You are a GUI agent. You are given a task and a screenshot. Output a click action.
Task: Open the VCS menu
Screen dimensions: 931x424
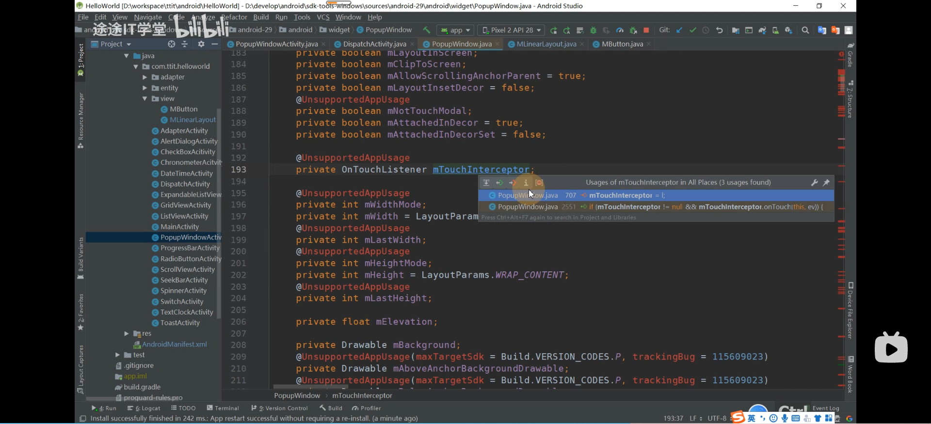(323, 17)
